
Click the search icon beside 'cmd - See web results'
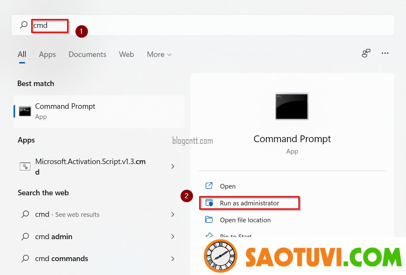point(25,214)
